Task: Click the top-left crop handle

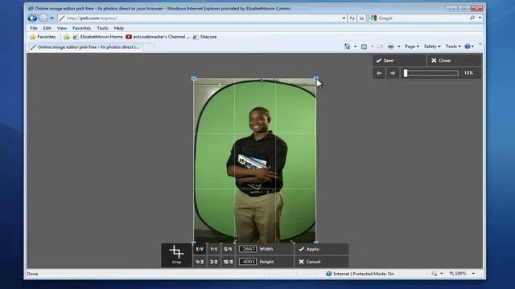Action: 194,79
